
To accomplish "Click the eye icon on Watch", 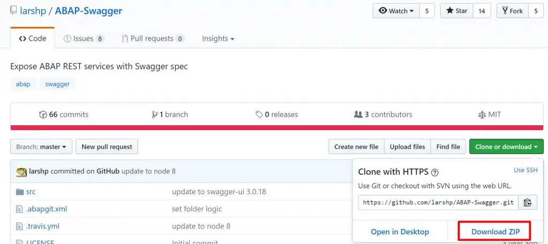I will [x=383, y=11].
